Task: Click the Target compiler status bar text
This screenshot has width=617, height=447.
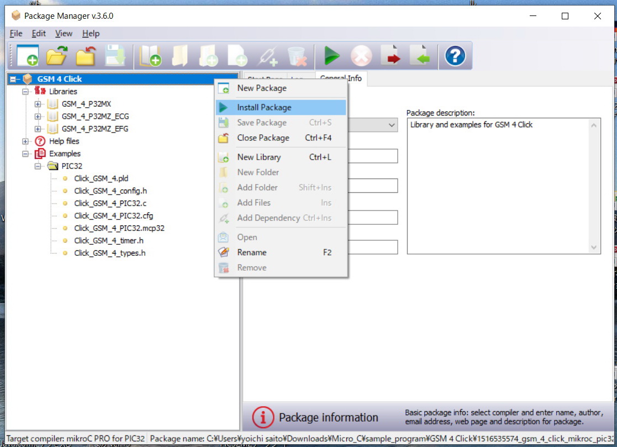Action: [76, 438]
